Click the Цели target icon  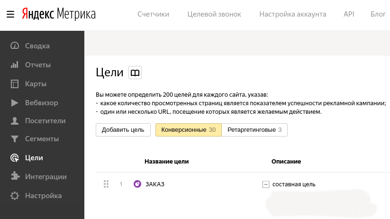point(15,158)
